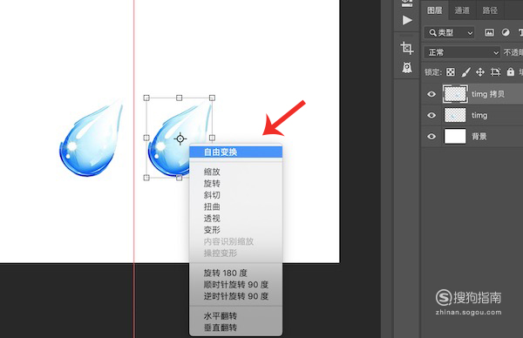This screenshot has width=523, height=338.
Task: Lock all with the padlock icon
Action: click(510, 71)
